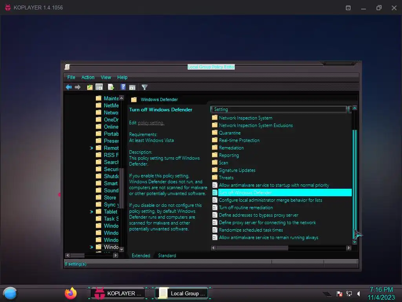This screenshot has height=302, width=402.
Task: Click the Real-time Protection folder icon
Action: pyautogui.click(x=215, y=140)
